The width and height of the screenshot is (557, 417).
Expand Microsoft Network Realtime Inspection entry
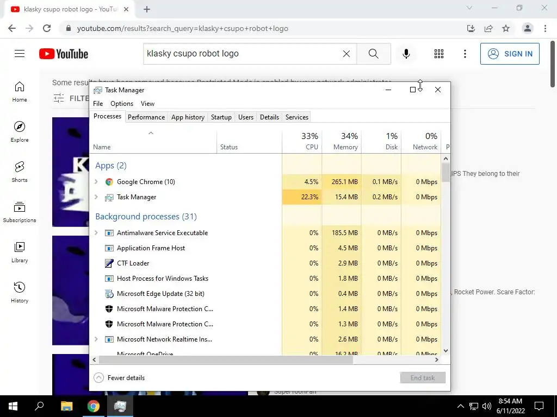96,339
